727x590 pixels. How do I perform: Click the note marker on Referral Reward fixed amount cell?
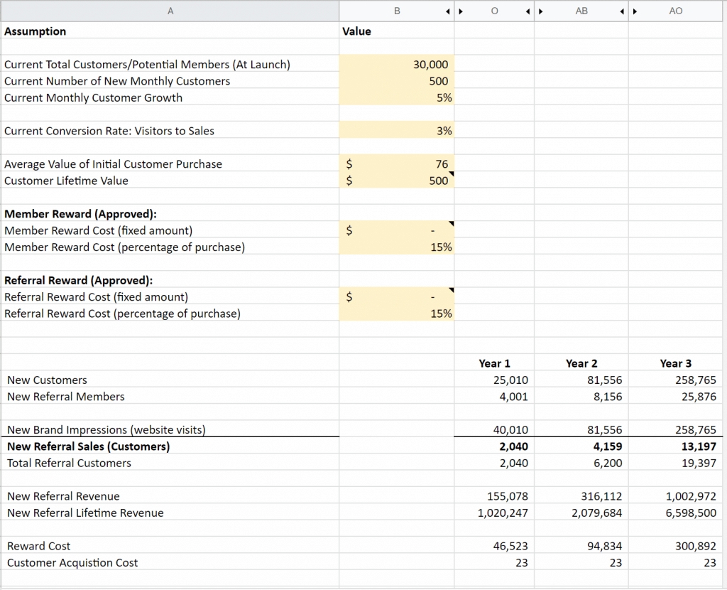click(452, 291)
